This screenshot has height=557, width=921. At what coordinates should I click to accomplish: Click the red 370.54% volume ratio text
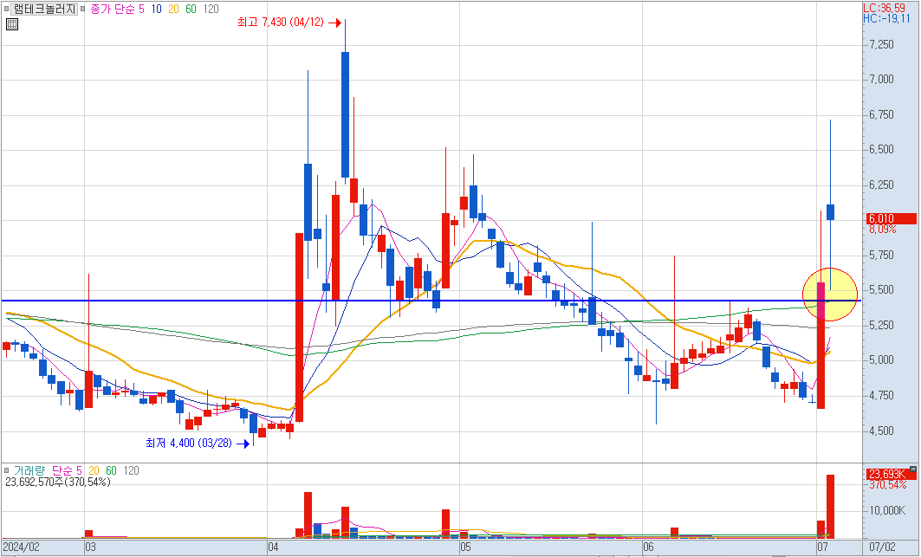[x=887, y=485]
